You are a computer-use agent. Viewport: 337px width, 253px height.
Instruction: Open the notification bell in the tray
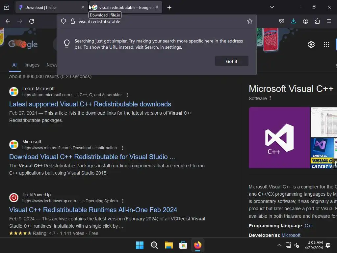click(x=328, y=245)
